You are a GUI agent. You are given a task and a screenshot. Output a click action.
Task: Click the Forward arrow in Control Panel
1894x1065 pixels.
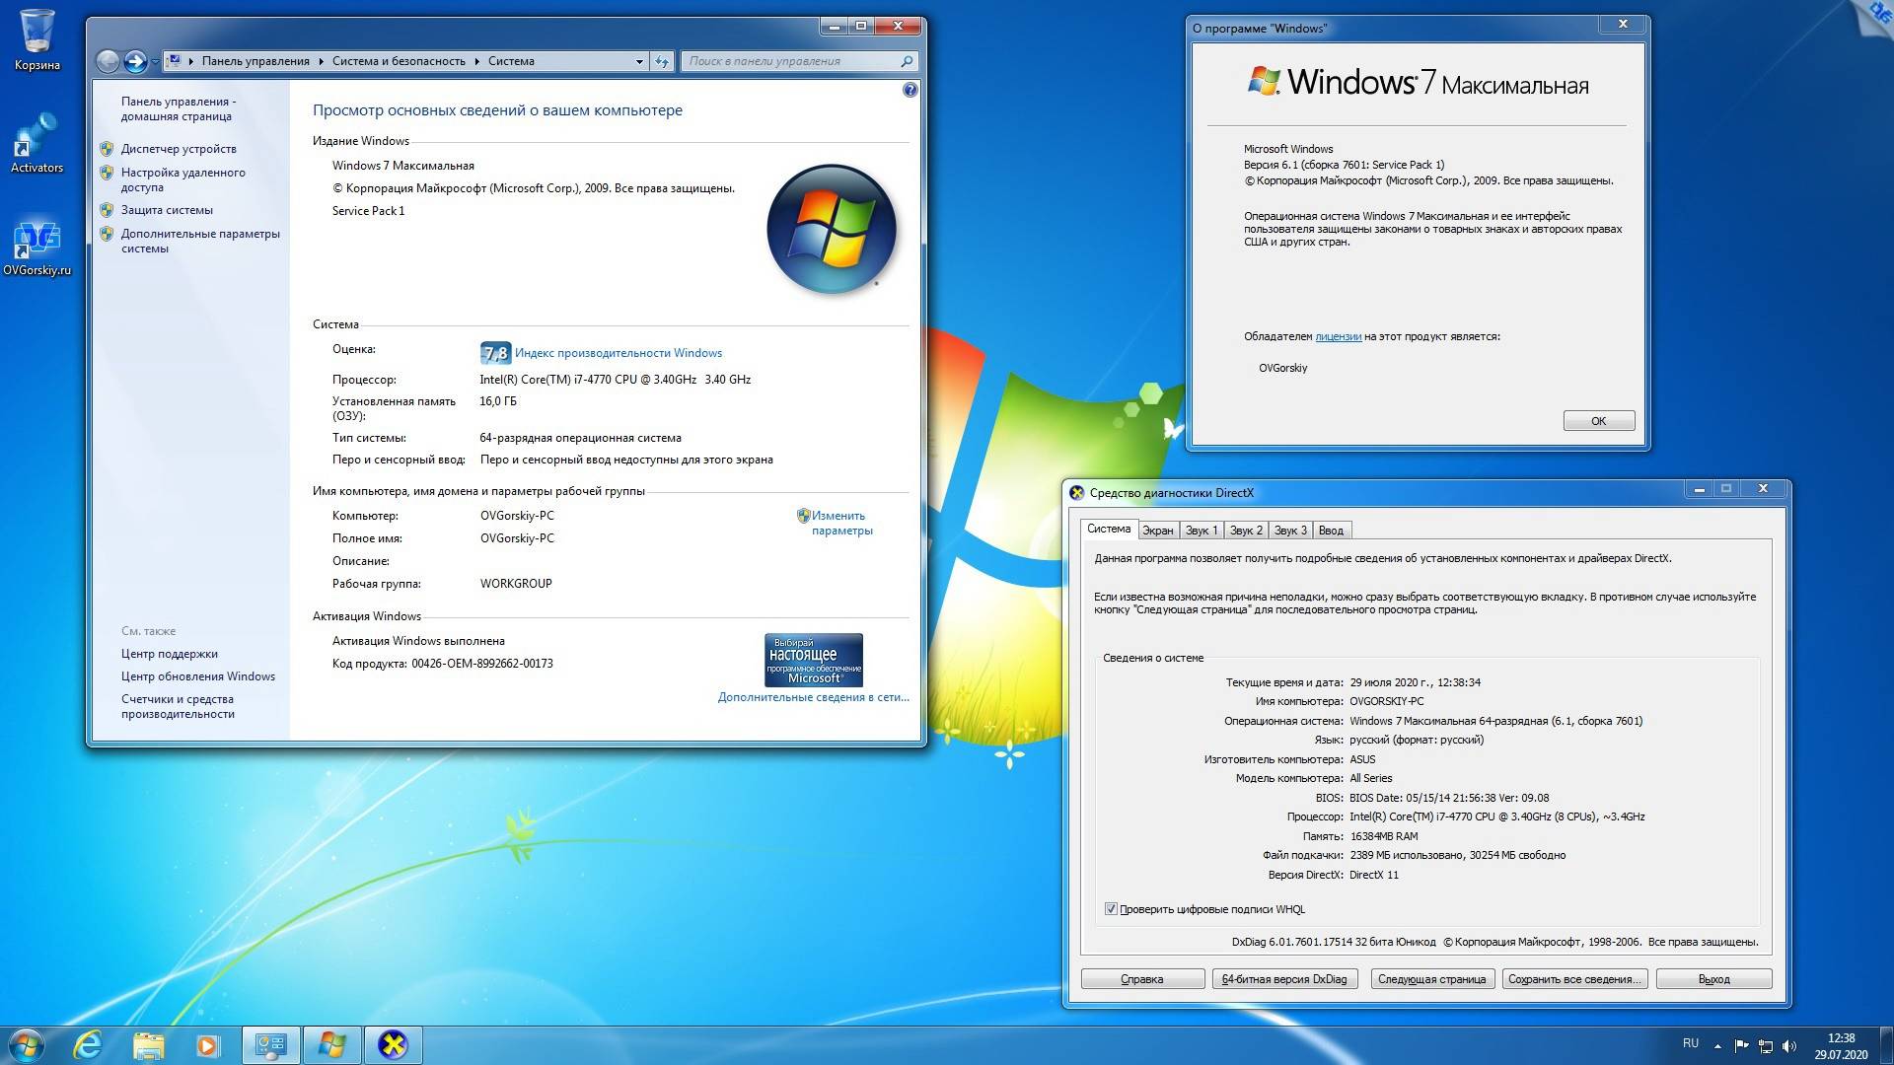pyautogui.click(x=135, y=61)
